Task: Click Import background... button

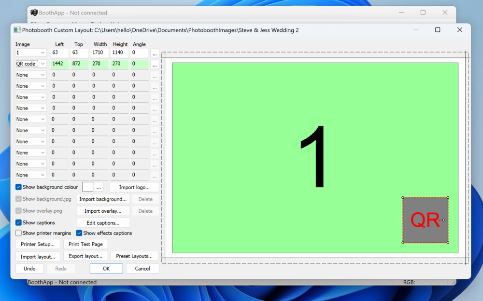Action: (x=103, y=199)
